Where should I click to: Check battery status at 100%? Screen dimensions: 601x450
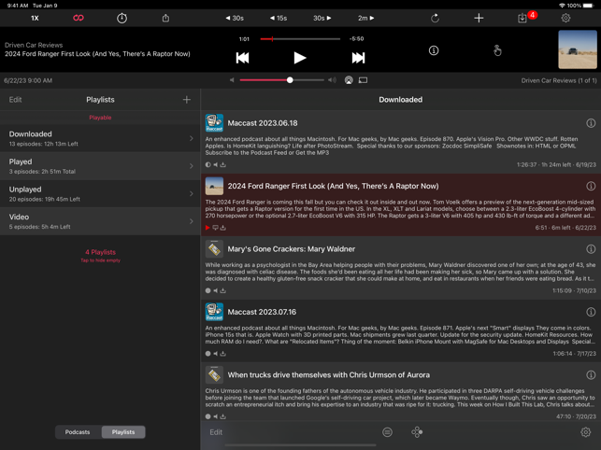[580, 6]
